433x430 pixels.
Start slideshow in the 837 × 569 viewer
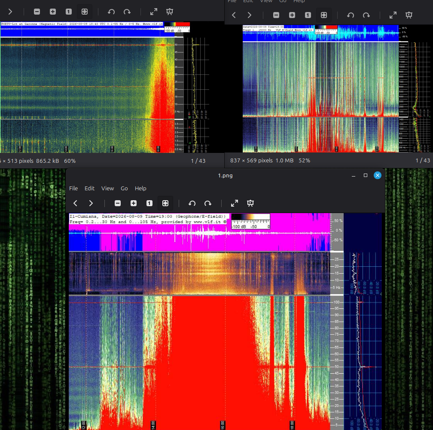pos(409,15)
